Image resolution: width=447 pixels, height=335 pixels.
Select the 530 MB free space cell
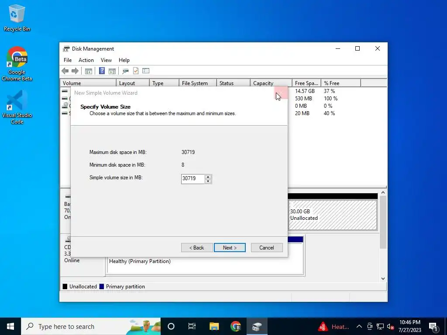pyautogui.click(x=303, y=99)
